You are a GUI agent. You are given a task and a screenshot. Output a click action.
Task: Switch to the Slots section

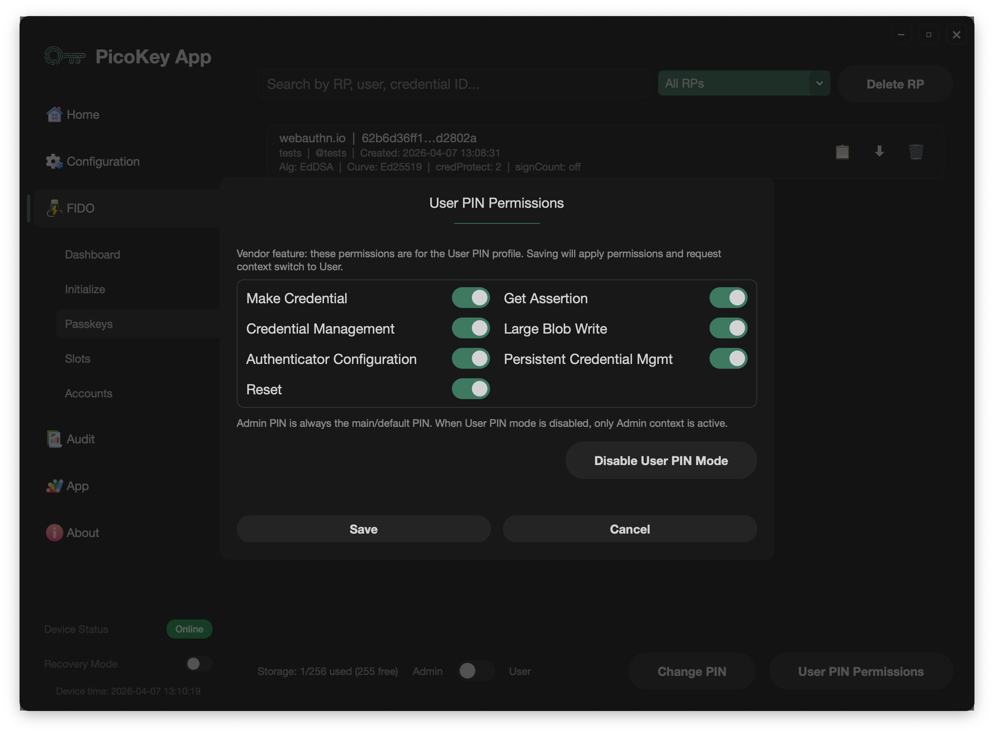(78, 359)
